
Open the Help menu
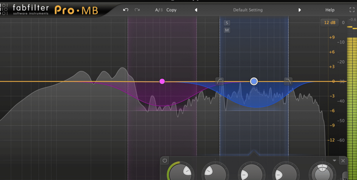coord(330,10)
